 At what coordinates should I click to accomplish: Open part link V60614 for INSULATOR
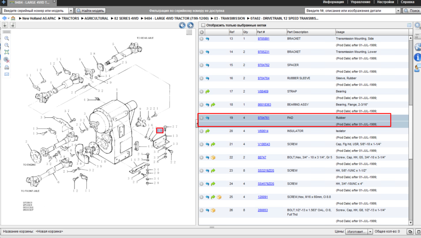263,131
